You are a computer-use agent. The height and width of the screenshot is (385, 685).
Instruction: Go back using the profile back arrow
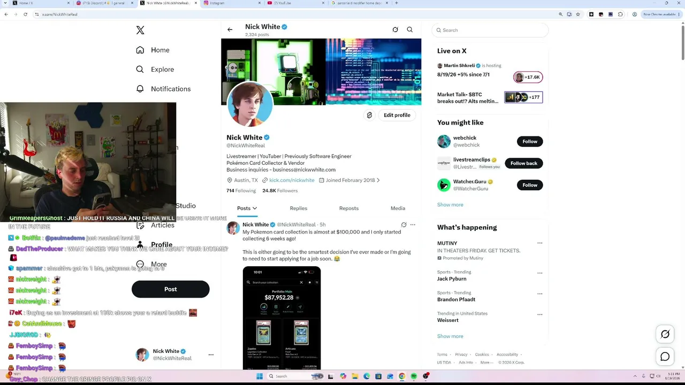point(230,30)
